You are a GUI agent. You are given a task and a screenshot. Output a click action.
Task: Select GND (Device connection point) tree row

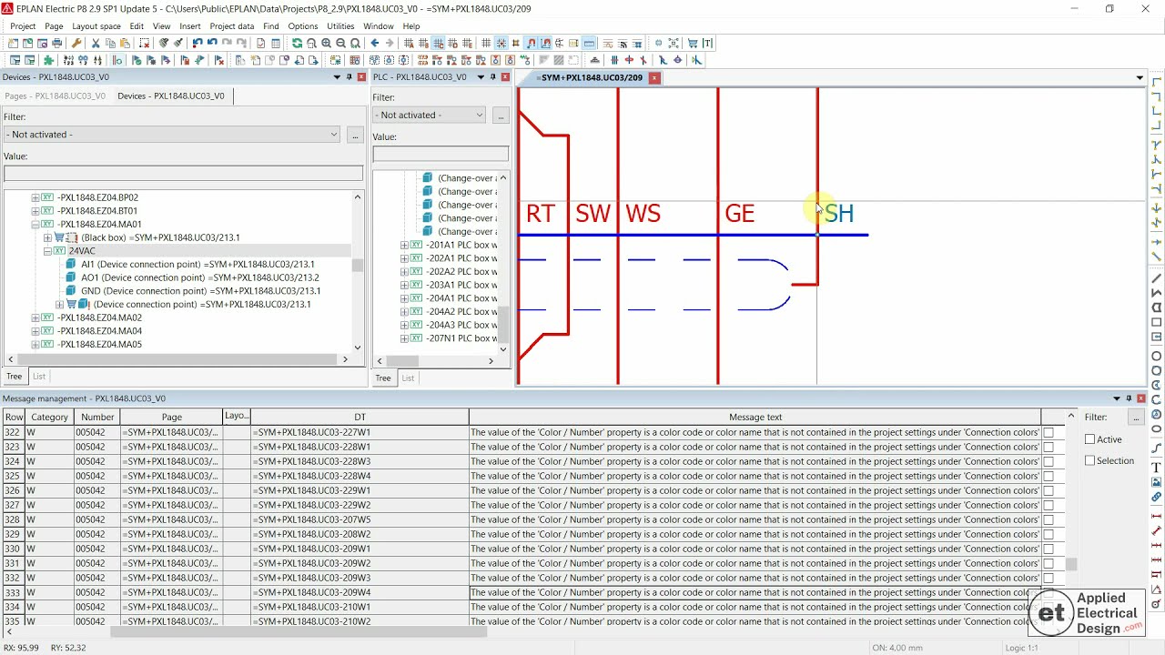[200, 291]
